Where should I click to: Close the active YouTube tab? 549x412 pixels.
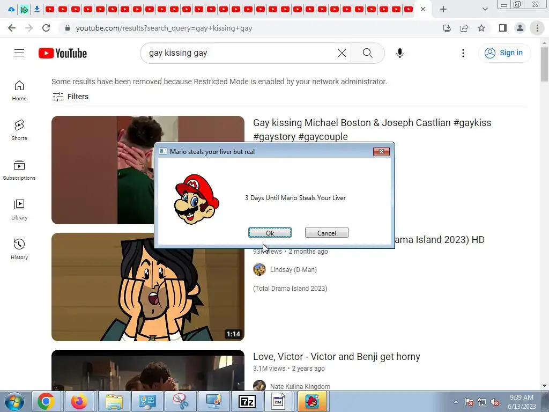tap(423, 9)
